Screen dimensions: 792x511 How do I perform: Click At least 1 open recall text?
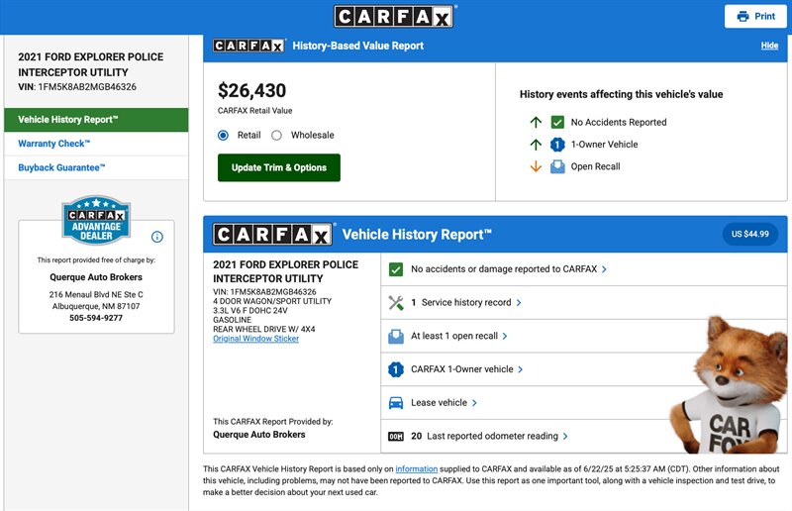point(454,336)
